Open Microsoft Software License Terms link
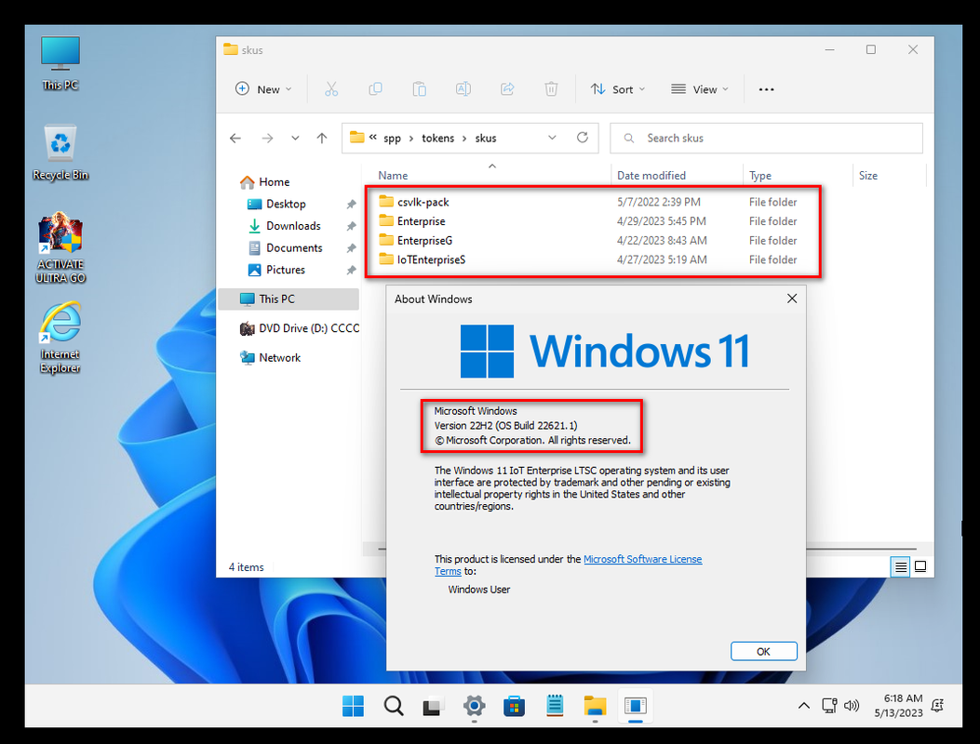Screen dimensions: 980x744 (x=642, y=559)
